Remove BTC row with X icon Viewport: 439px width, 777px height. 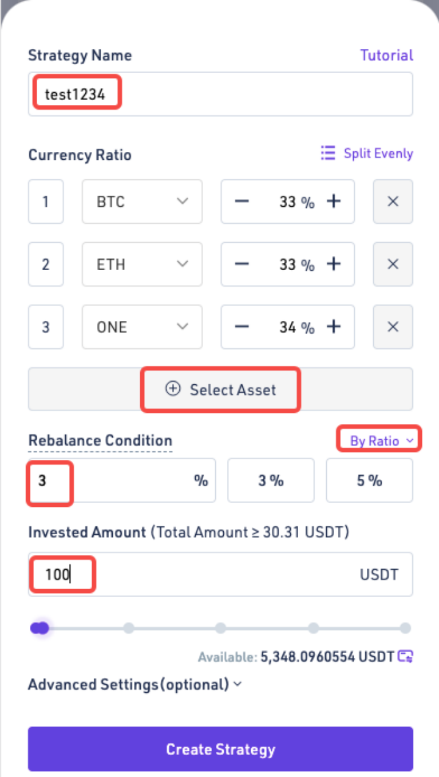(x=393, y=202)
